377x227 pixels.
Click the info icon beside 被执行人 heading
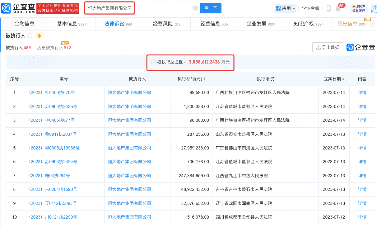(x=30, y=36)
